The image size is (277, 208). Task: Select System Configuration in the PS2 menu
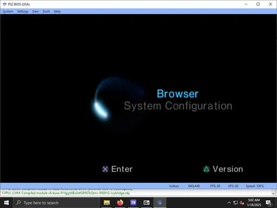178,106
